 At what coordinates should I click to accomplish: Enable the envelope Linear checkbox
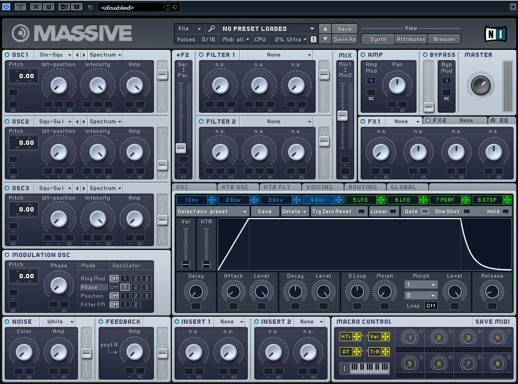click(393, 211)
